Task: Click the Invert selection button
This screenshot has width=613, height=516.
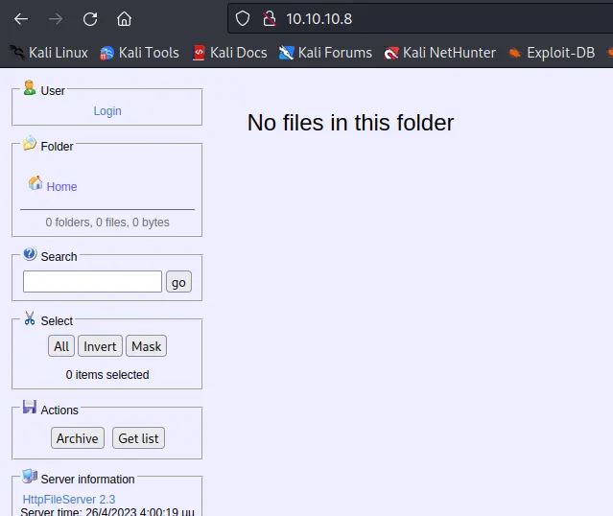Action: coord(100,346)
